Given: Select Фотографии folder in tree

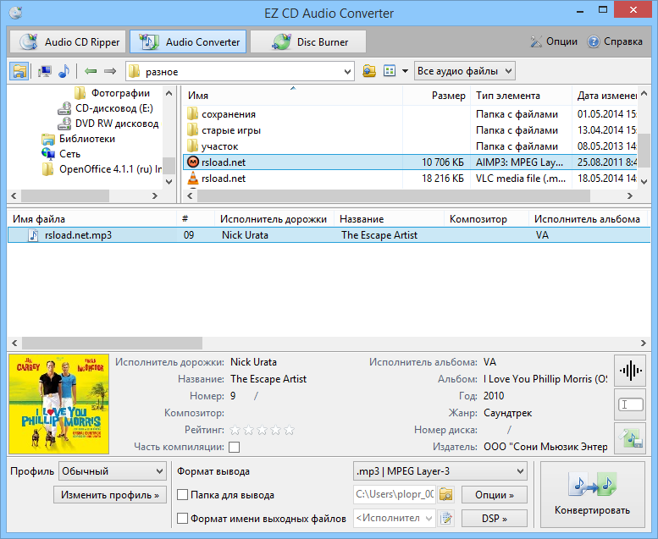Looking at the screenshot, I should [x=120, y=93].
